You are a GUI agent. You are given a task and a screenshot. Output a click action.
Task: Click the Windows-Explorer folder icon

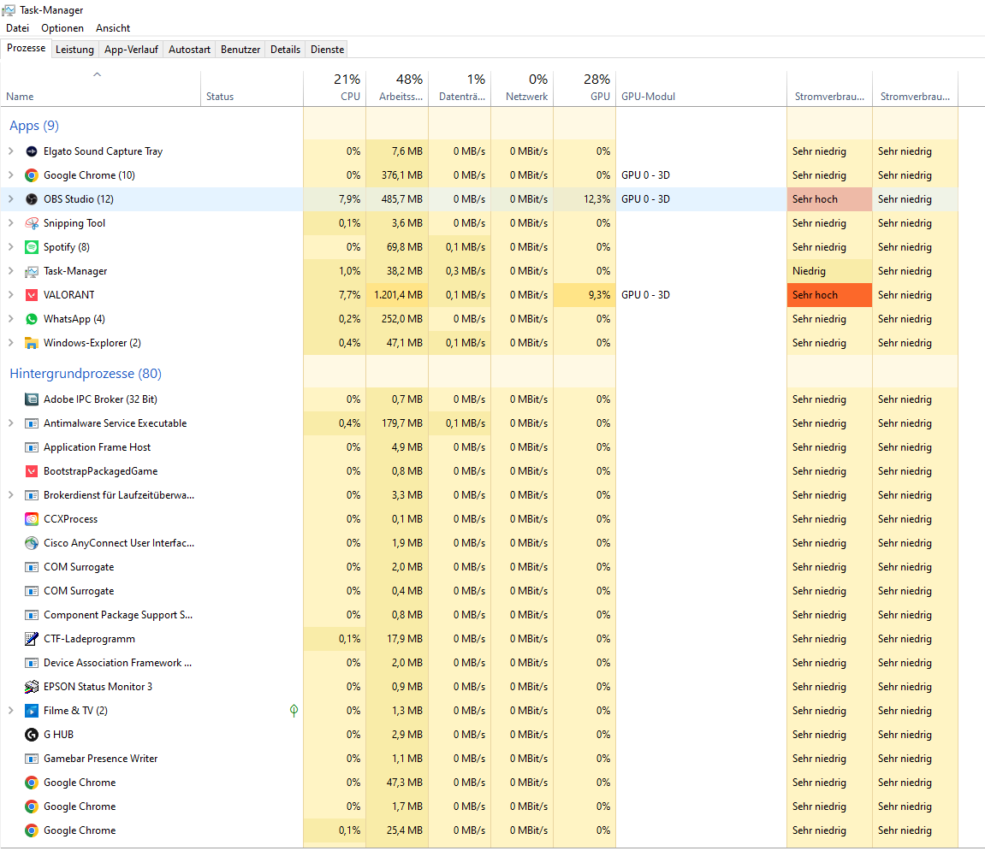click(32, 343)
